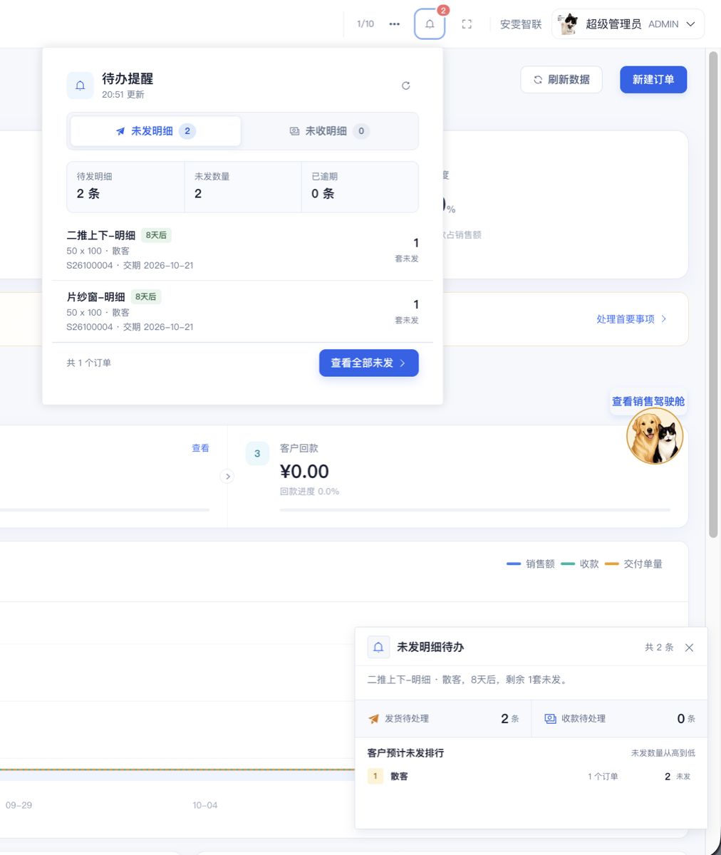
Task: Click the admin avatar image
Action: pos(569,24)
